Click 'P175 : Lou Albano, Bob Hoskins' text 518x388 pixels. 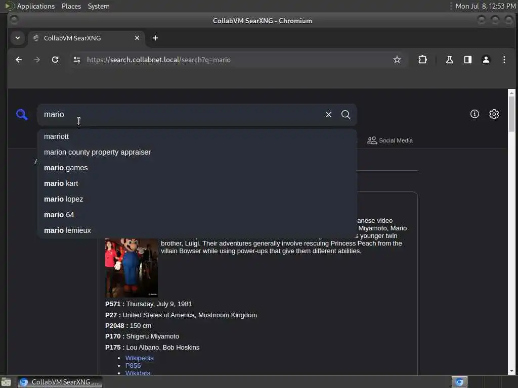[x=152, y=348]
